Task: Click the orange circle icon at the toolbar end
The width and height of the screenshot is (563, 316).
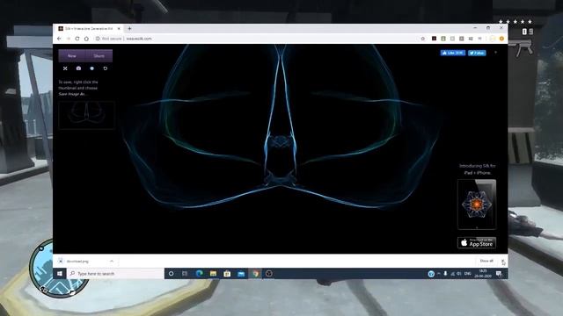Action: pyautogui.click(x=501, y=39)
